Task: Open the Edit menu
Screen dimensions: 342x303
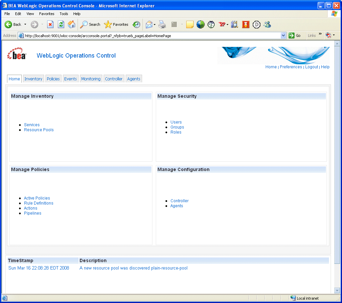Action: coord(18,14)
